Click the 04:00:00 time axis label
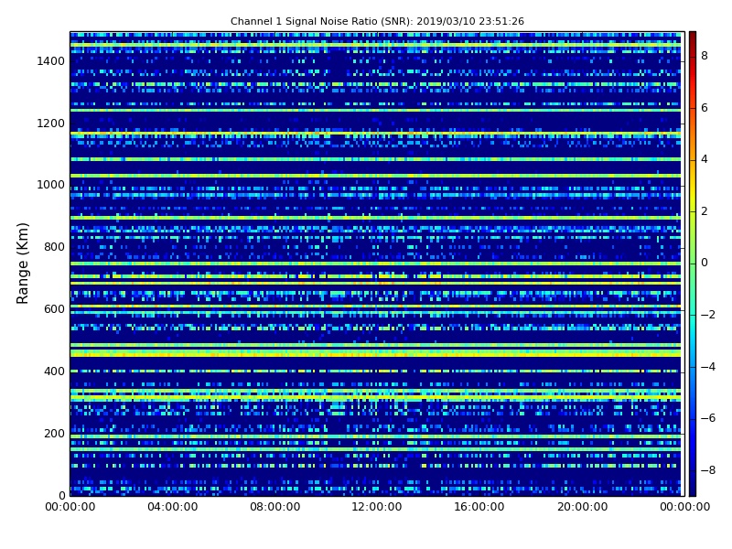 click(173, 507)
